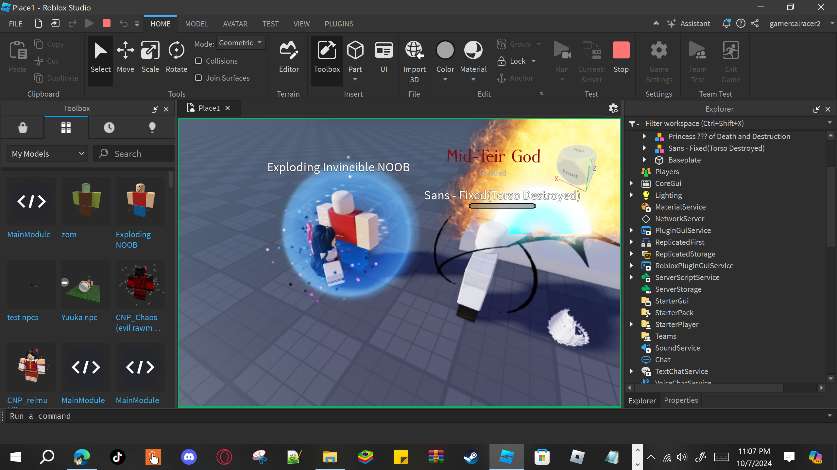The height and width of the screenshot is (470, 837).
Task: Open the Color picker swatch
Action: click(x=445, y=51)
